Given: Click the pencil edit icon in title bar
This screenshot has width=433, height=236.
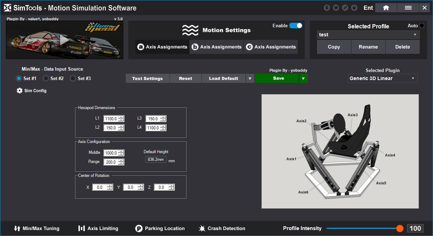Looking at the screenshot, I should click(x=345, y=8).
